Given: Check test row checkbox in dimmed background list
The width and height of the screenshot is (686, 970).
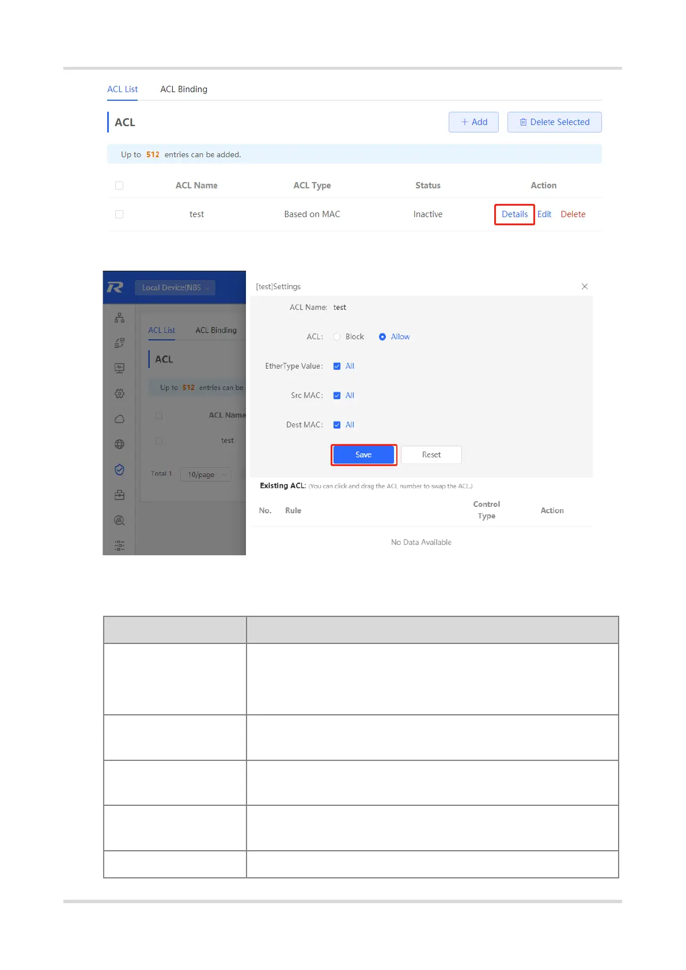Looking at the screenshot, I should click(x=159, y=441).
